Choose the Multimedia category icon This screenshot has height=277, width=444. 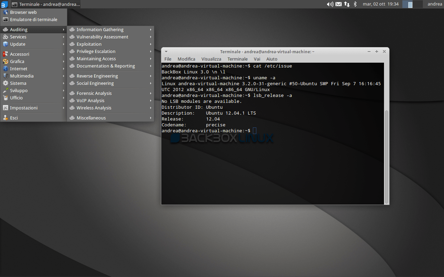(x=6, y=76)
